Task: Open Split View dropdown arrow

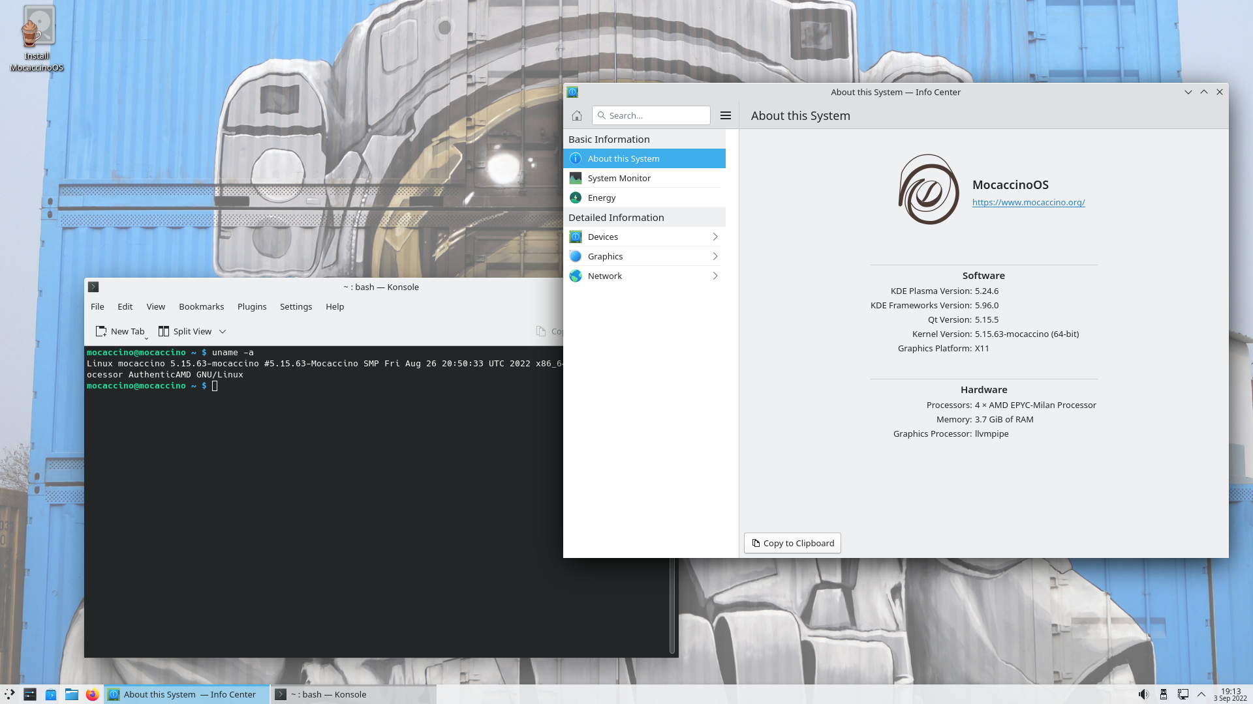Action: (x=223, y=331)
